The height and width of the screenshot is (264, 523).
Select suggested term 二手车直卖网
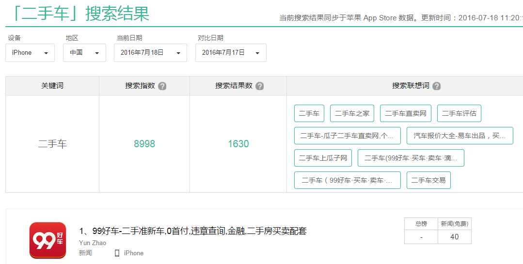point(406,113)
